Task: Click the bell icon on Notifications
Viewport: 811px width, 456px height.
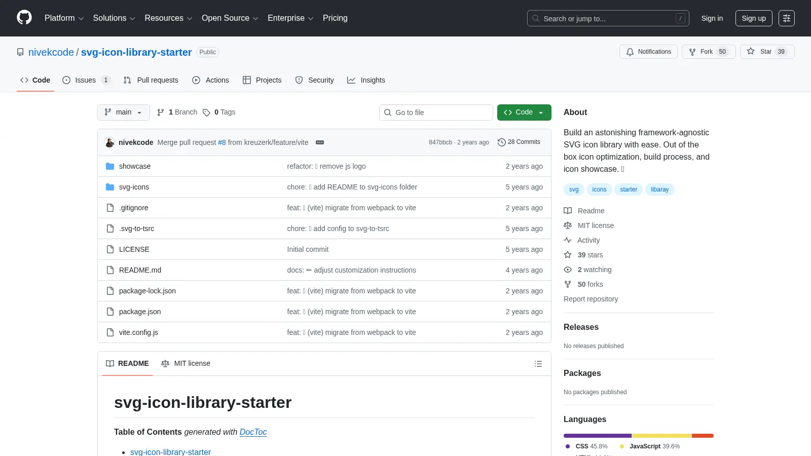Action: point(630,52)
